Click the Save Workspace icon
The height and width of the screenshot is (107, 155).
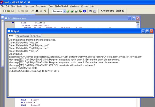(x=76, y=11)
